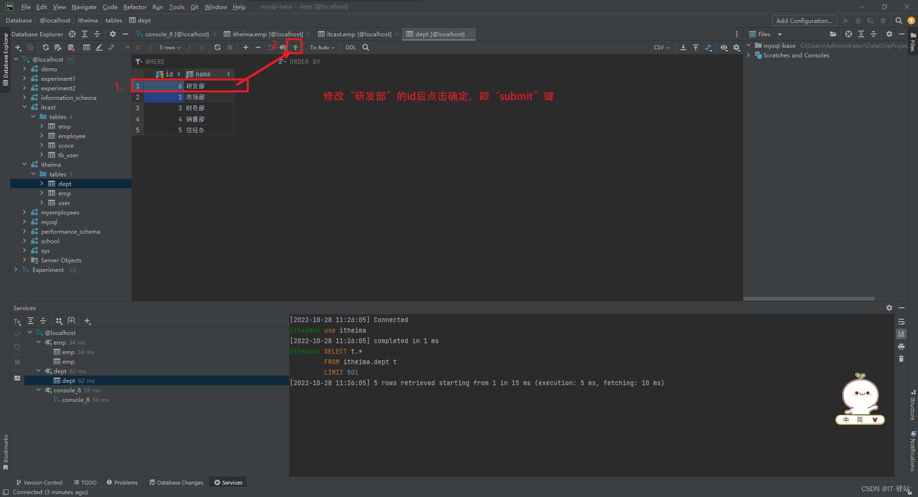Click Jump to Query Console icon in Explorer

(x=111, y=47)
